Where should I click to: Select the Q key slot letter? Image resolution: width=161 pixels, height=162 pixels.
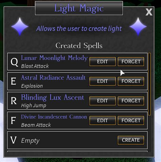(x=14, y=62)
